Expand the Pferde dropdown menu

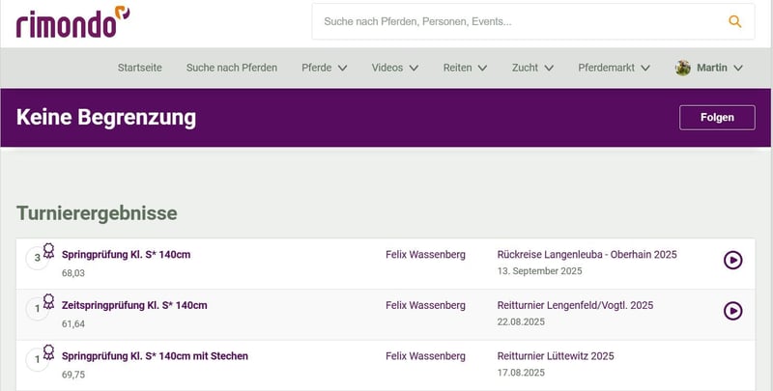pyautogui.click(x=324, y=68)
